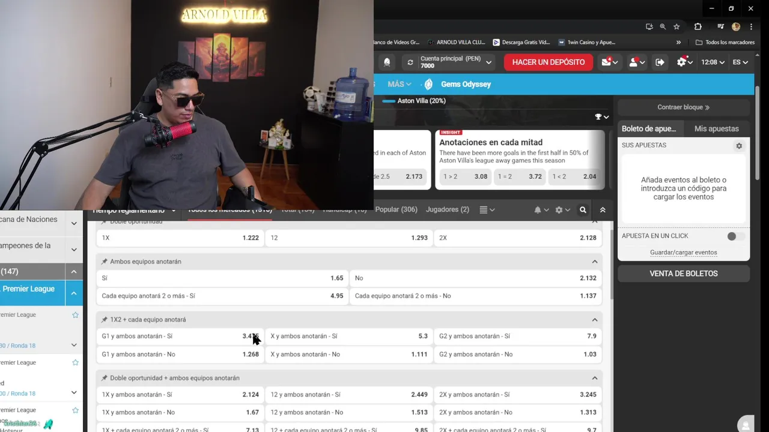The width and height of the screenshot is (769, 432).
Task: Expand the MÁS navigation dropdown
Action: (400, 85)
